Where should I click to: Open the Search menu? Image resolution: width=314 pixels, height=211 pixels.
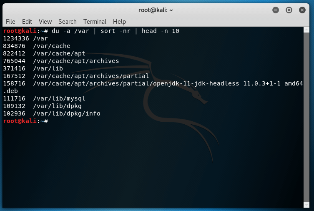click(68, 21)
